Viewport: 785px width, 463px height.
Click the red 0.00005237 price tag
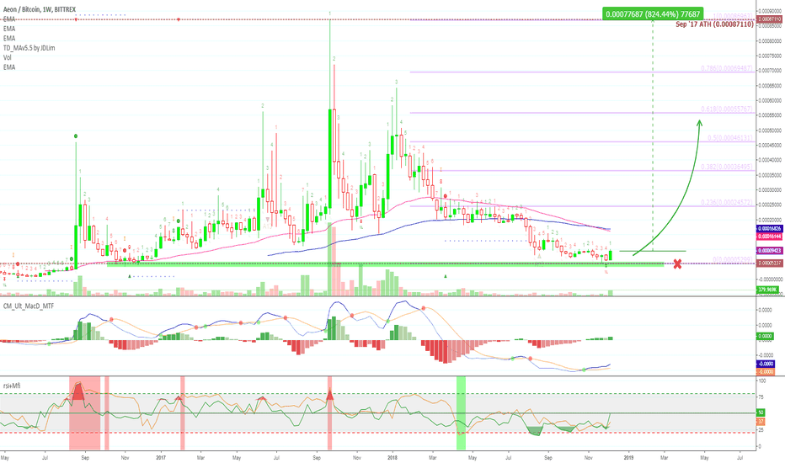click(x=769, y=263)
